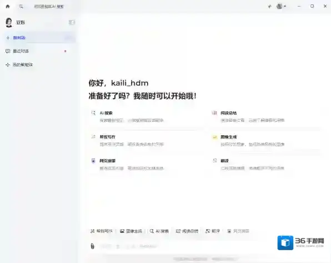Click the pin window icon at top right
This screenshot has width=331, height=263.
coord(269,7)
